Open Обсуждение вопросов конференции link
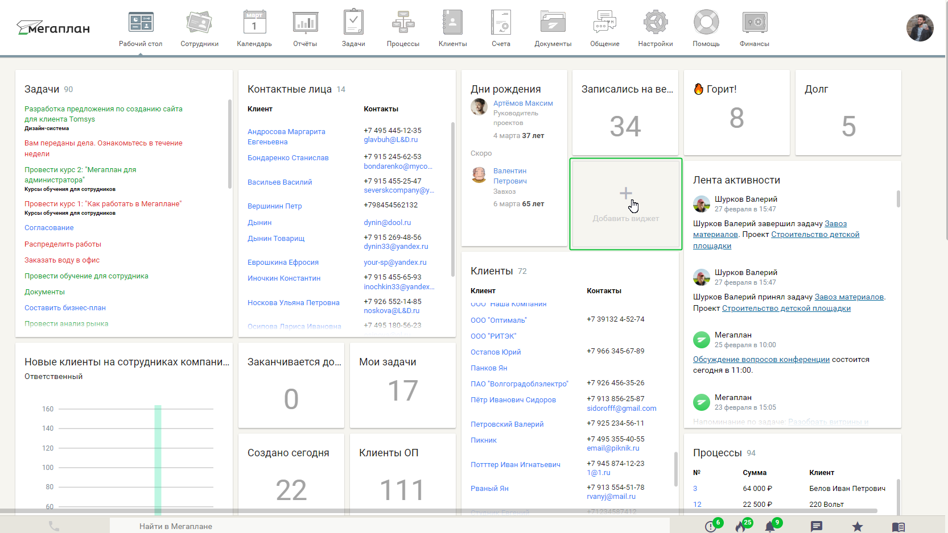Viewport: 948px width, 533px height. click(x=761, y=359)
